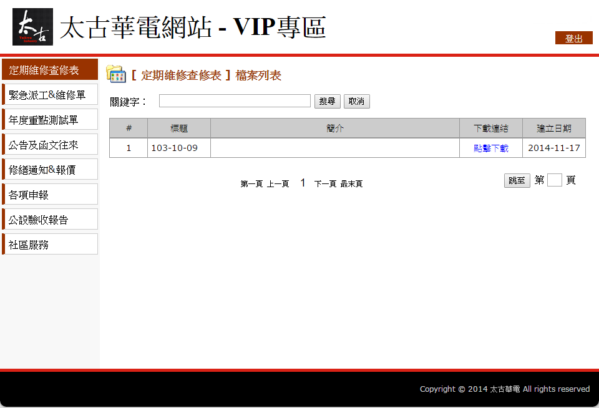599x408 pixels.
Task: Click the 下一頁 next page link
Action: click(325, 184)
